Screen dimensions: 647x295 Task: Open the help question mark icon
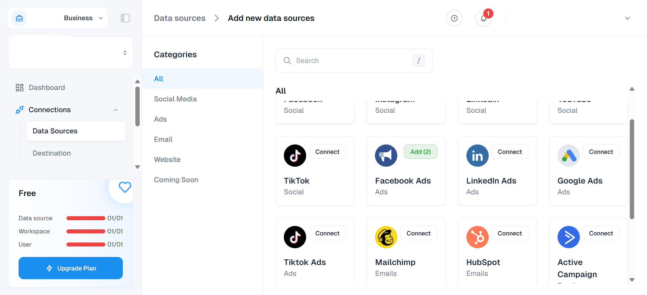point(454,18)
